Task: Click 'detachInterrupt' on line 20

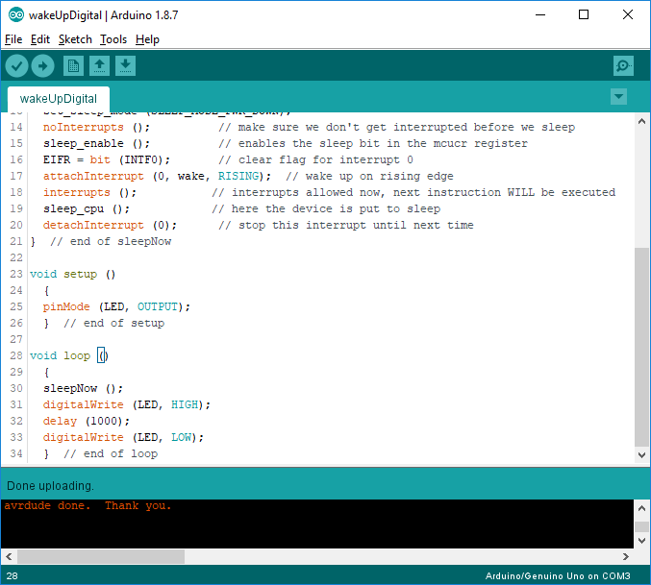Action: [x=93, y=225]
